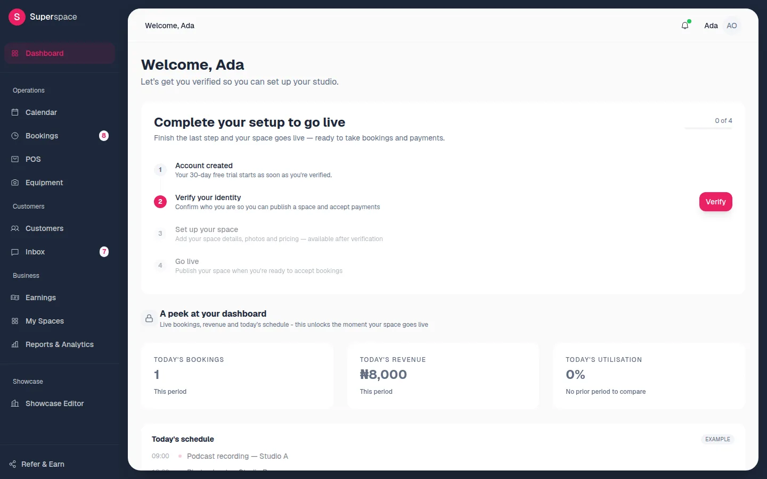
Task: Click the Bookings badge showing 8
Action: 104,136
